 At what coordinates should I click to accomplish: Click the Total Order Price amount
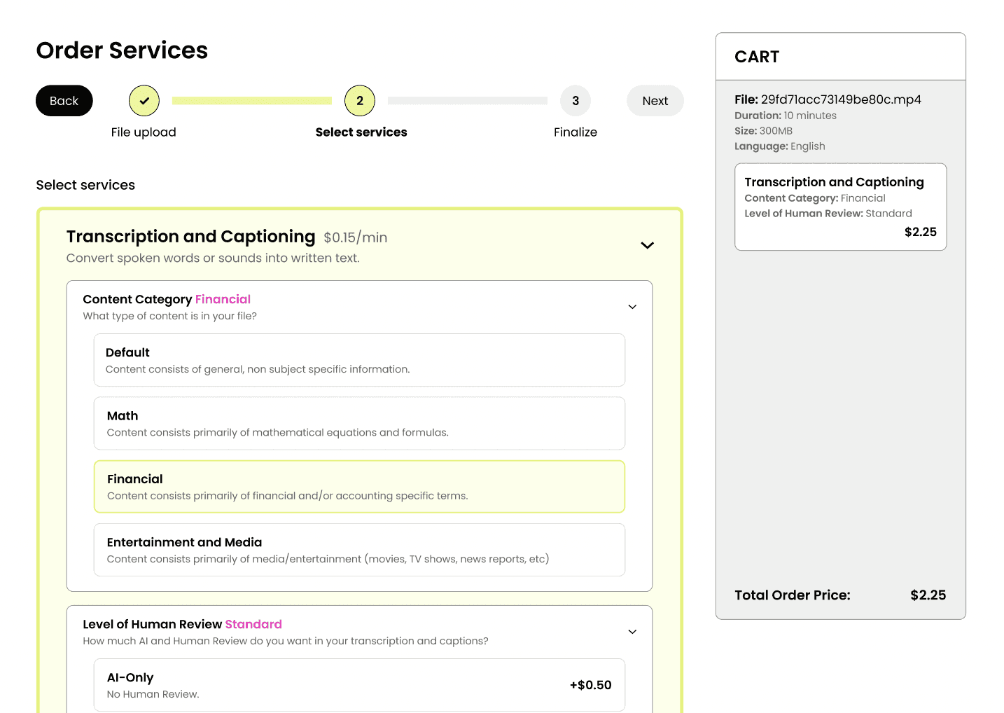928,595
